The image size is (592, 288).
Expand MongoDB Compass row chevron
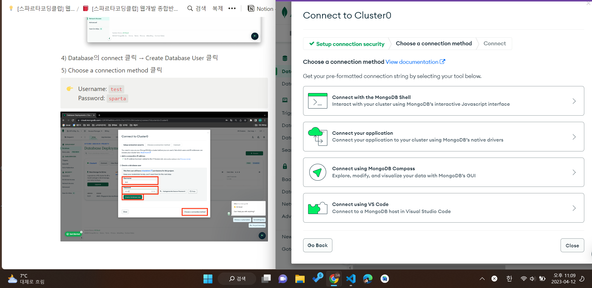click(x=574, y=172)
